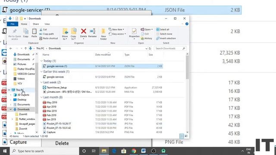Click the Paste ribbon icon
276x155 pixels.
click(34, 31)
